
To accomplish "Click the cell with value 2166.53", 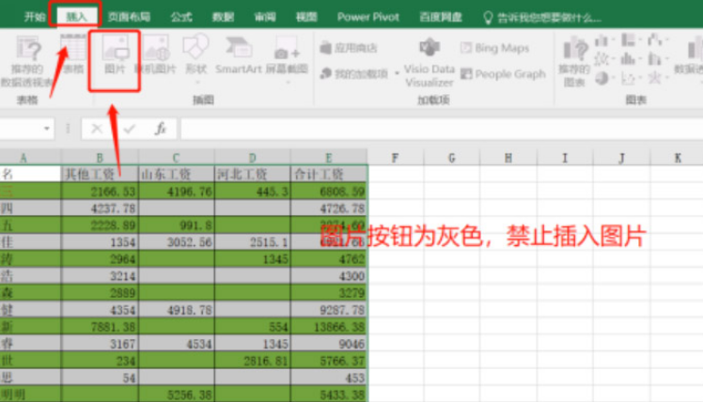I will pyautogui.click(x=100, y=192).
